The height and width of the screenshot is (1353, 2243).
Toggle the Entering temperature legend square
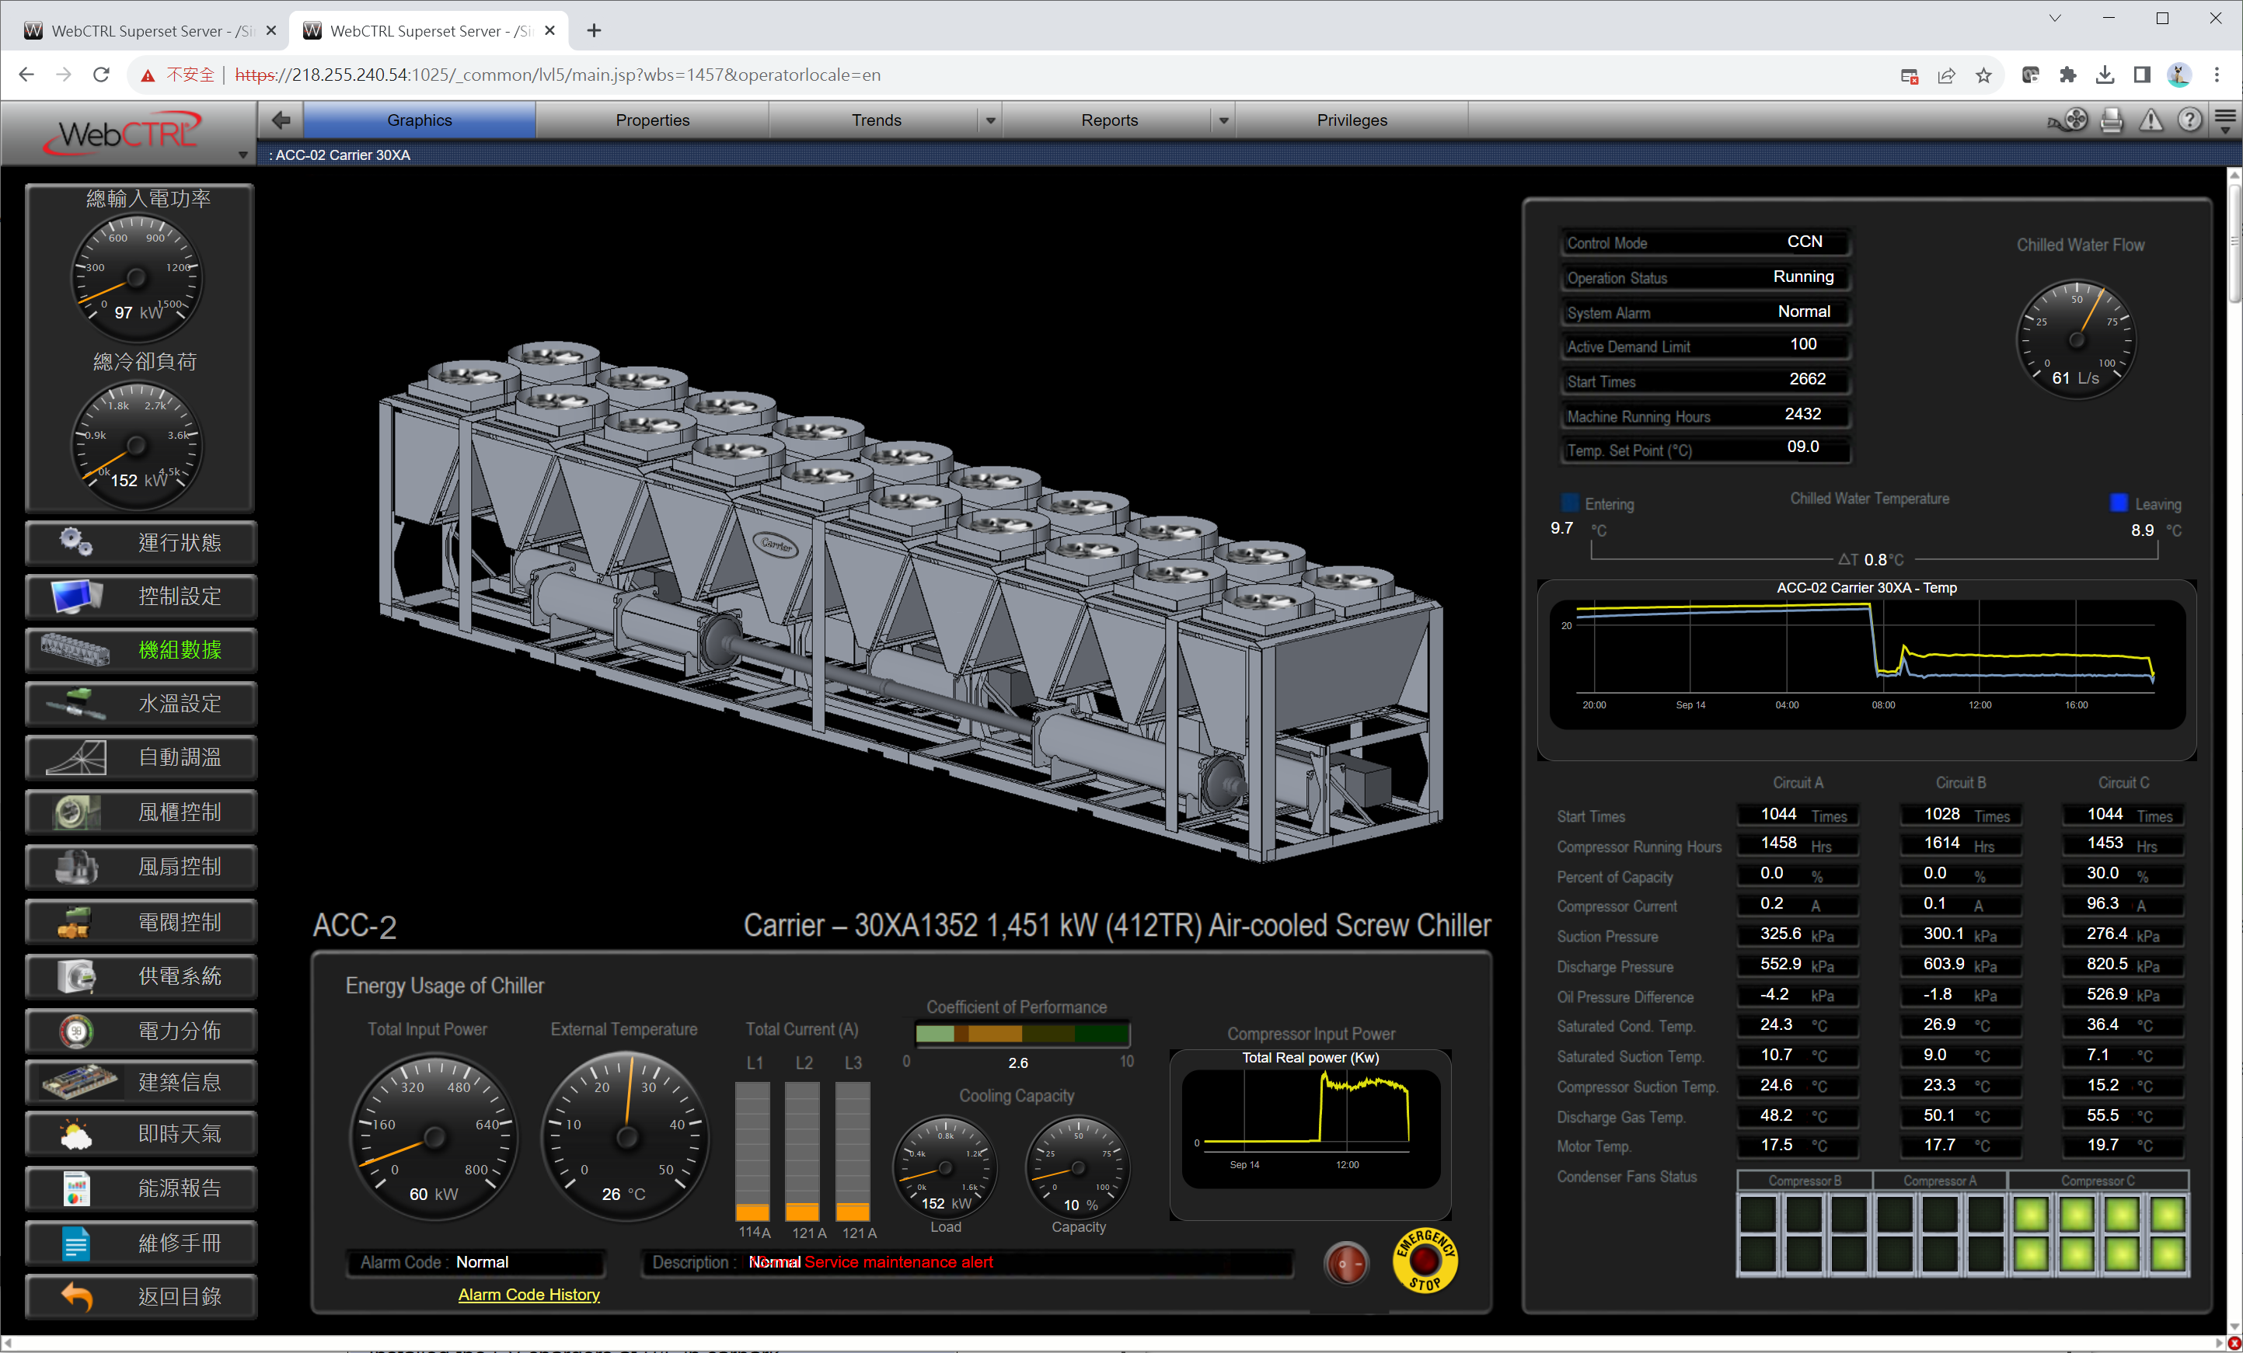(1570, 503)
